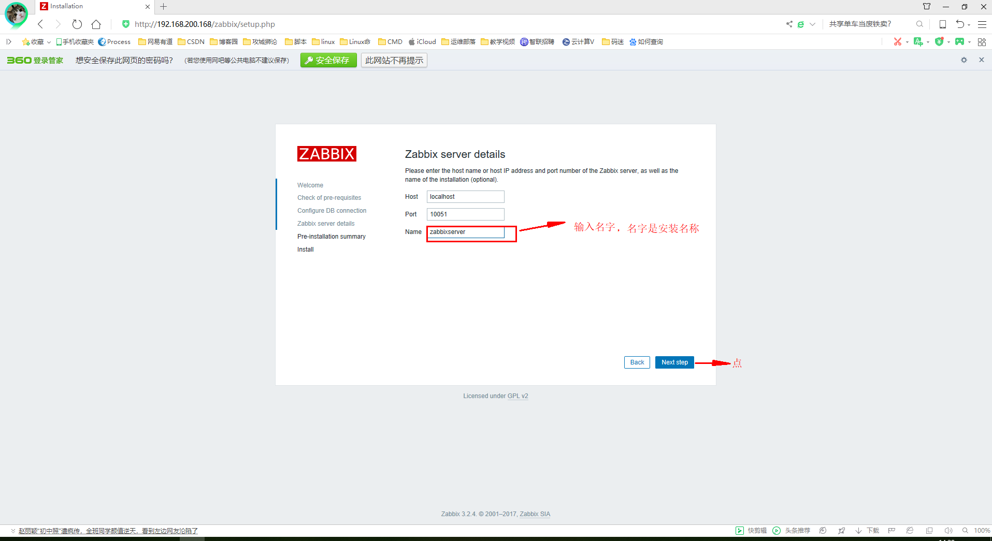Click the green security shield in the address bar
The image size is (992, 541).
click(125, 24)
